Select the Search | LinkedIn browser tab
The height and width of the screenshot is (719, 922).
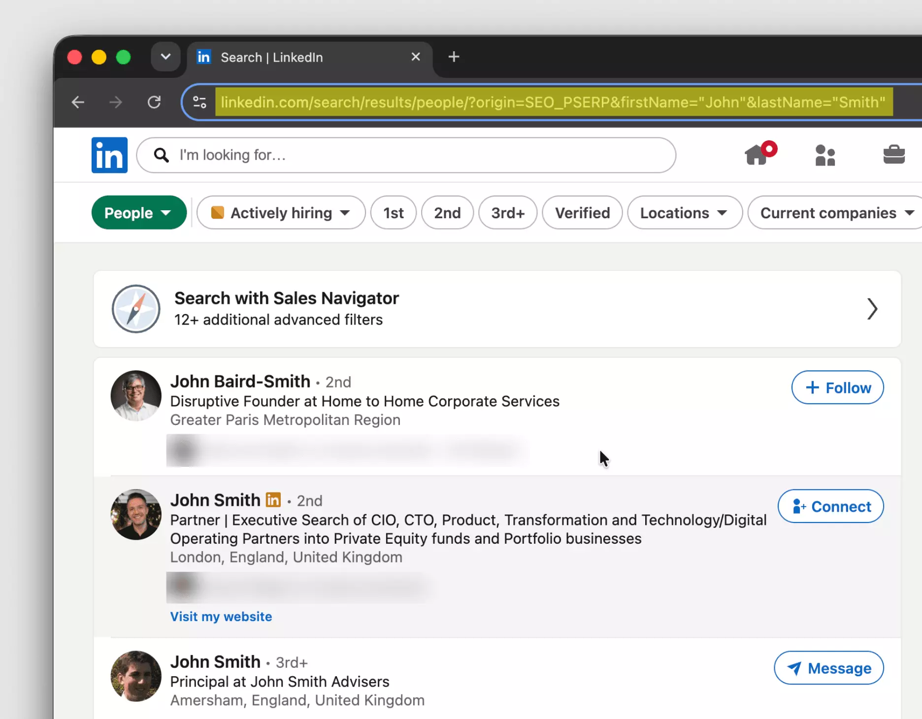tap(309, 58)
